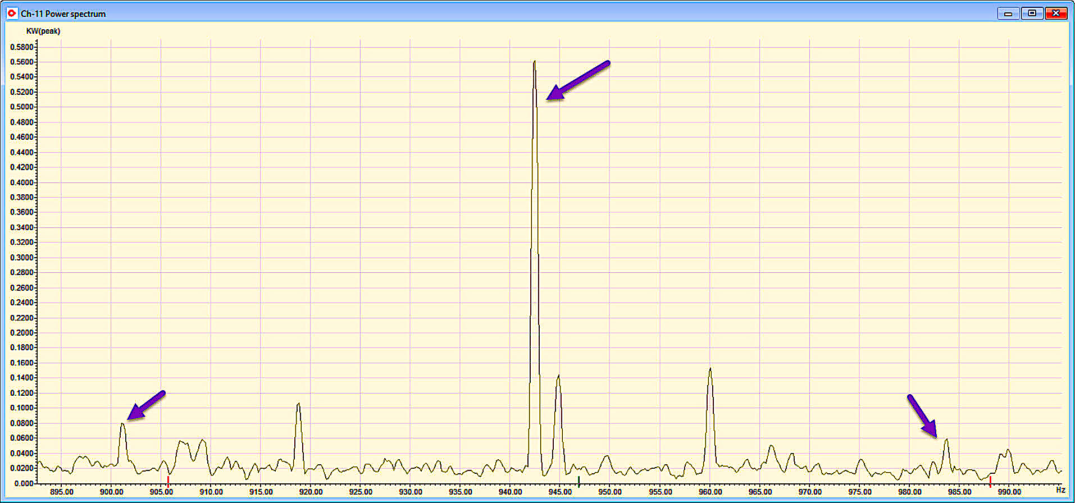Click the 900.00 x-axis label
The height and width of the screenshot is (503, 1075).
coord(111,492)
